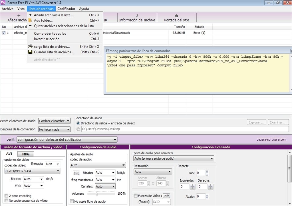Click the 33.86 KB size cell

coord(179,33)
